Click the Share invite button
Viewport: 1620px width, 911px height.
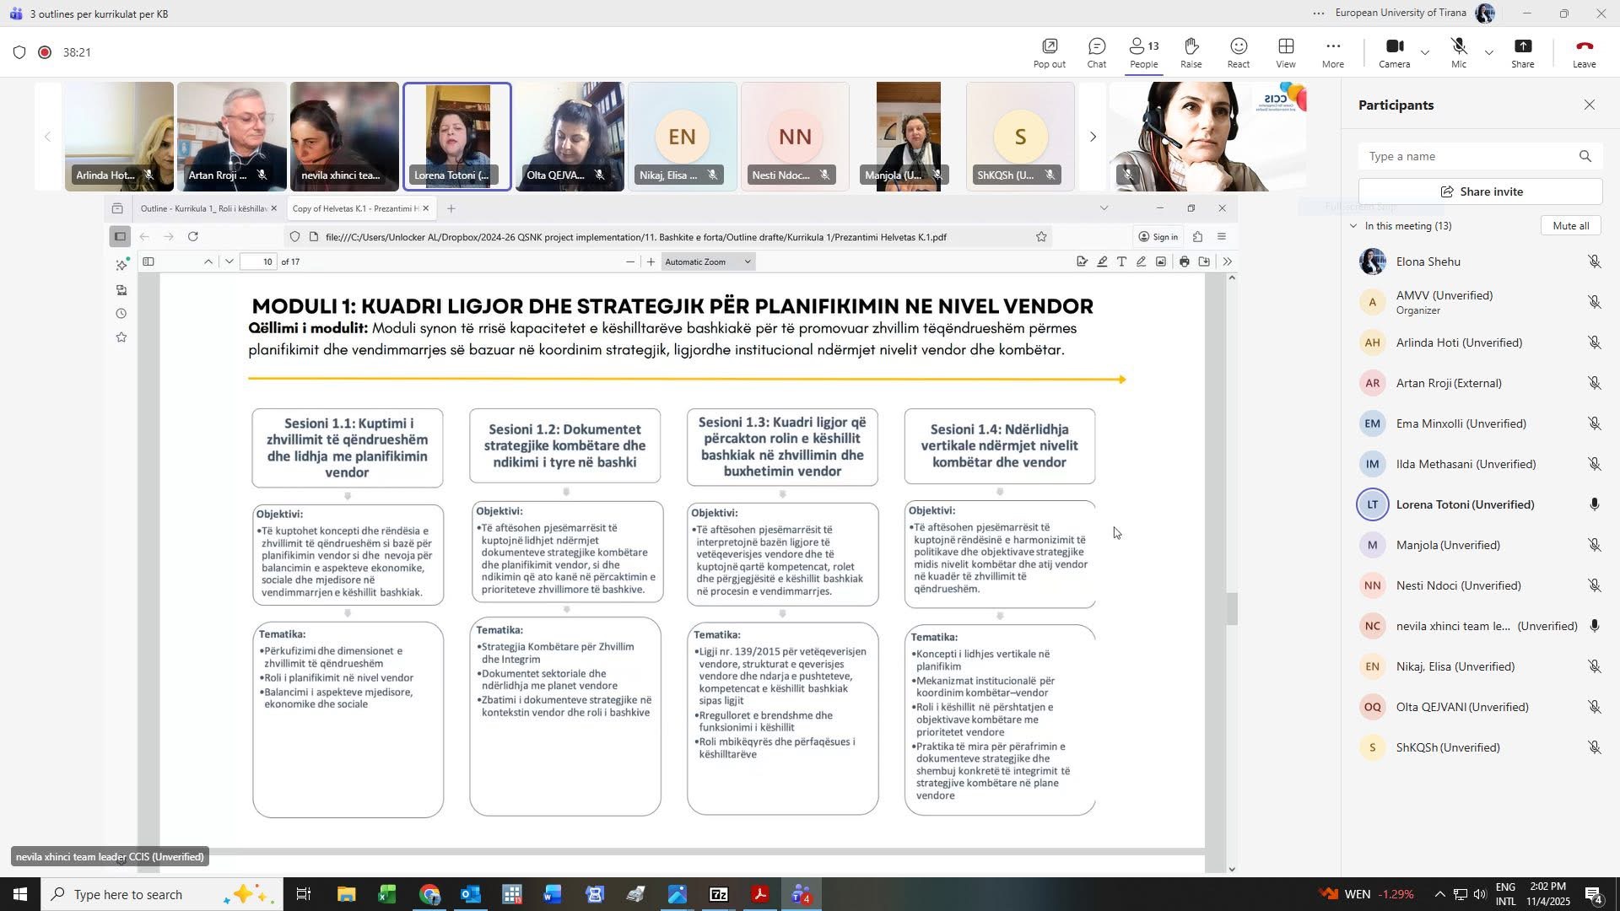click(x=1480, y=191)
